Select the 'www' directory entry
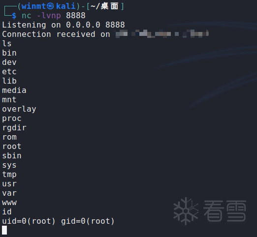Screen dimensions: 257x237 pos(9,203)
